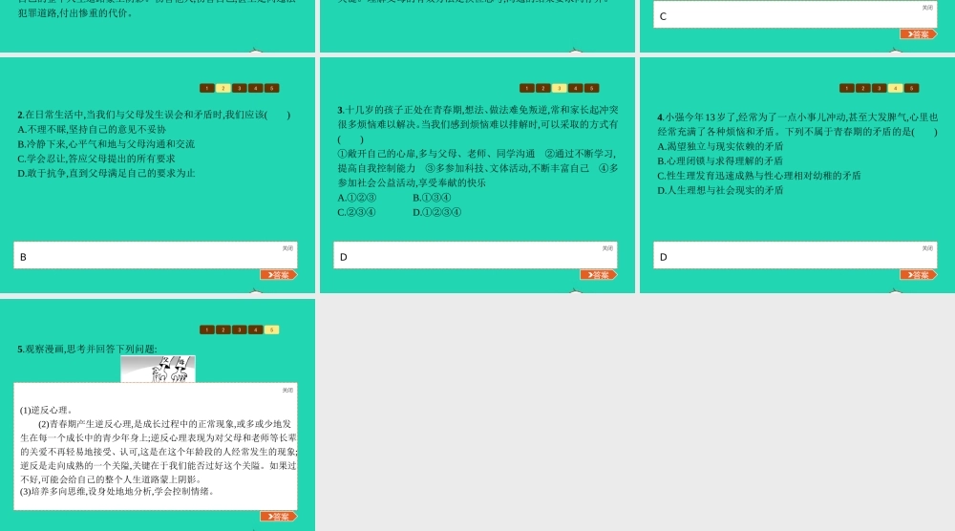Screen dimensions: 955x531
Task: Select page tab 1 on question 5 slide
Action: tap(207, 330)
